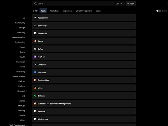Select Inspiration tag in sidebar
The image size is (168, 126).
pos(21,62)
